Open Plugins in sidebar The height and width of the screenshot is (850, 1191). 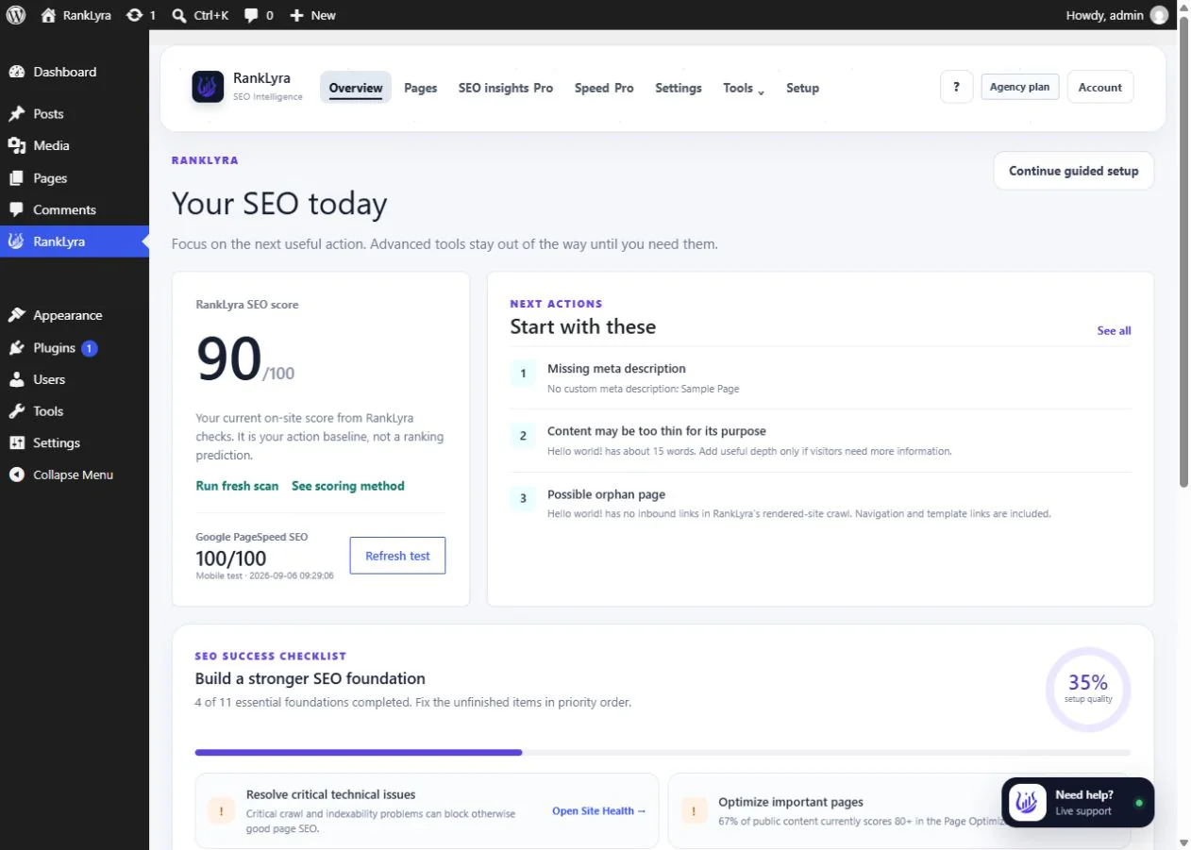tap(75, 347)
